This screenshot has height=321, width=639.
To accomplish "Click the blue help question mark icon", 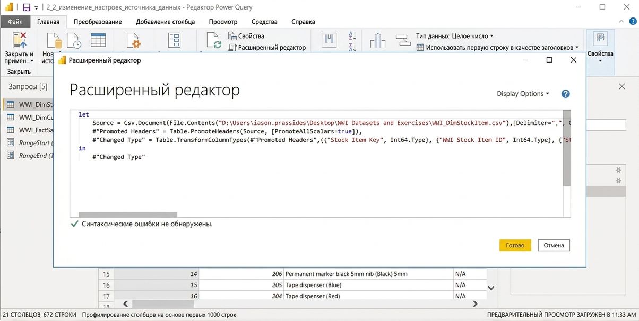I will [565, 94].
